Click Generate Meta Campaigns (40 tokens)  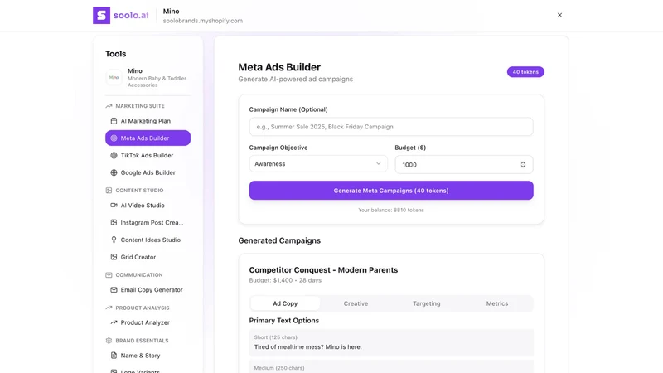391,191
